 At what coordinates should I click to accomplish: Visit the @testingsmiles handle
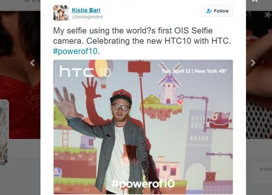tap(87, 17)
